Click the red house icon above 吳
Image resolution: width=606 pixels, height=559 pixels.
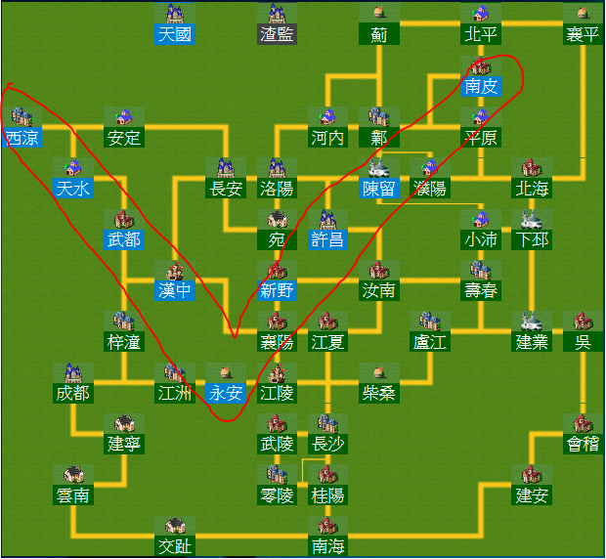point(583,322)
